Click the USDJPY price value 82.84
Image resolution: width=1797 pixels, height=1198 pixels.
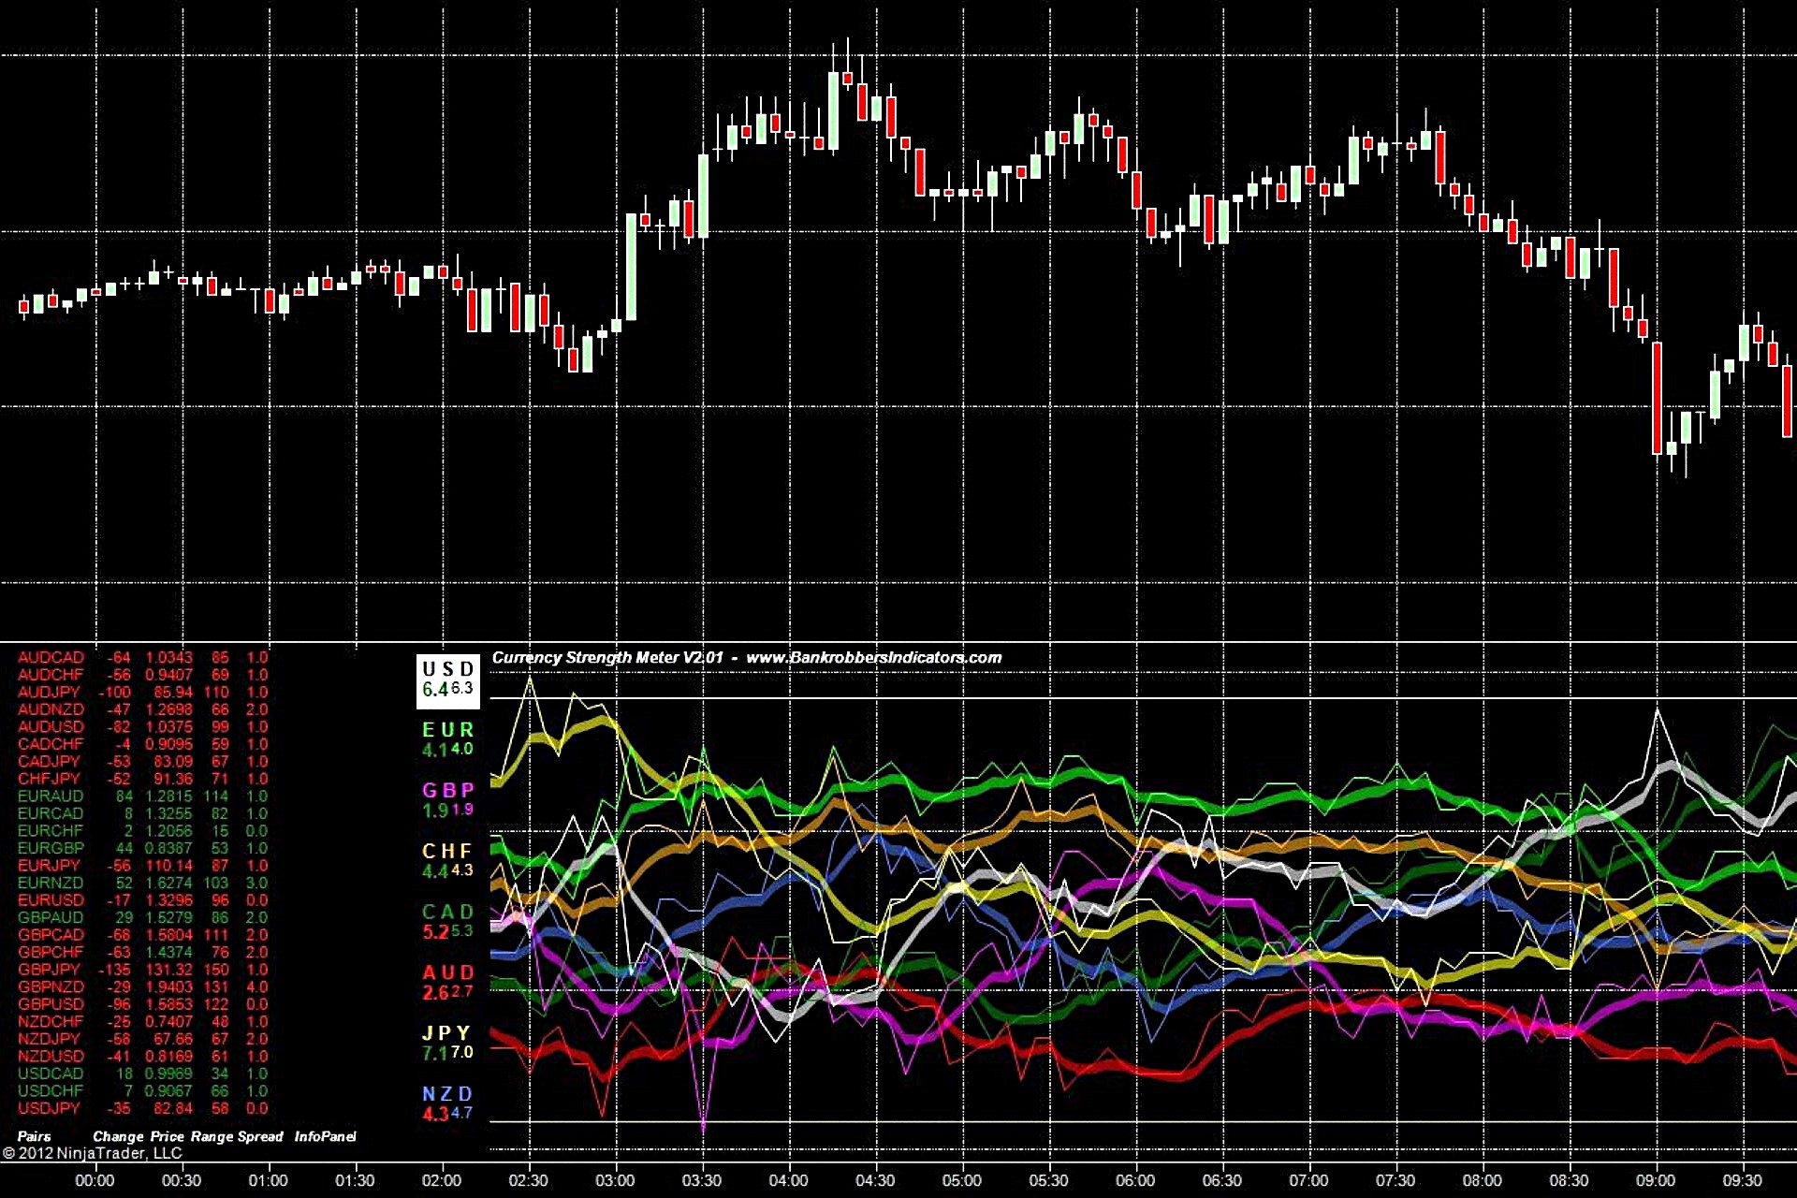173,1108
